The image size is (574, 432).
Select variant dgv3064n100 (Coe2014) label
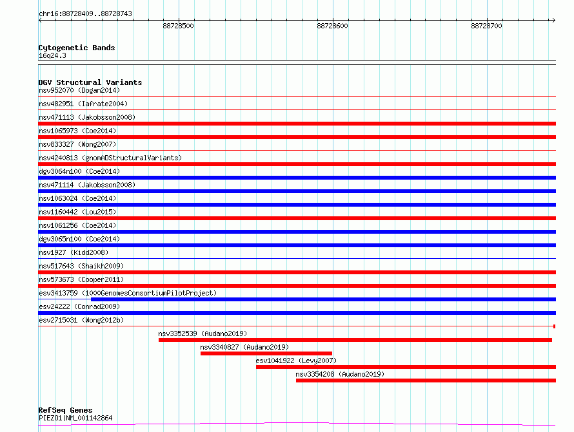pyautogui.click(x=79, y=171)
